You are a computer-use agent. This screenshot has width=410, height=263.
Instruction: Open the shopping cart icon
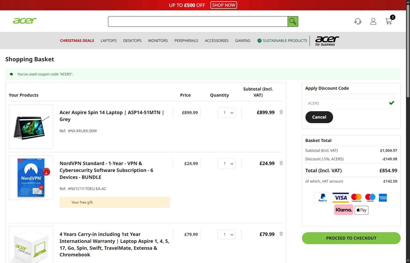pyautogui.click(x=388, y=21)
